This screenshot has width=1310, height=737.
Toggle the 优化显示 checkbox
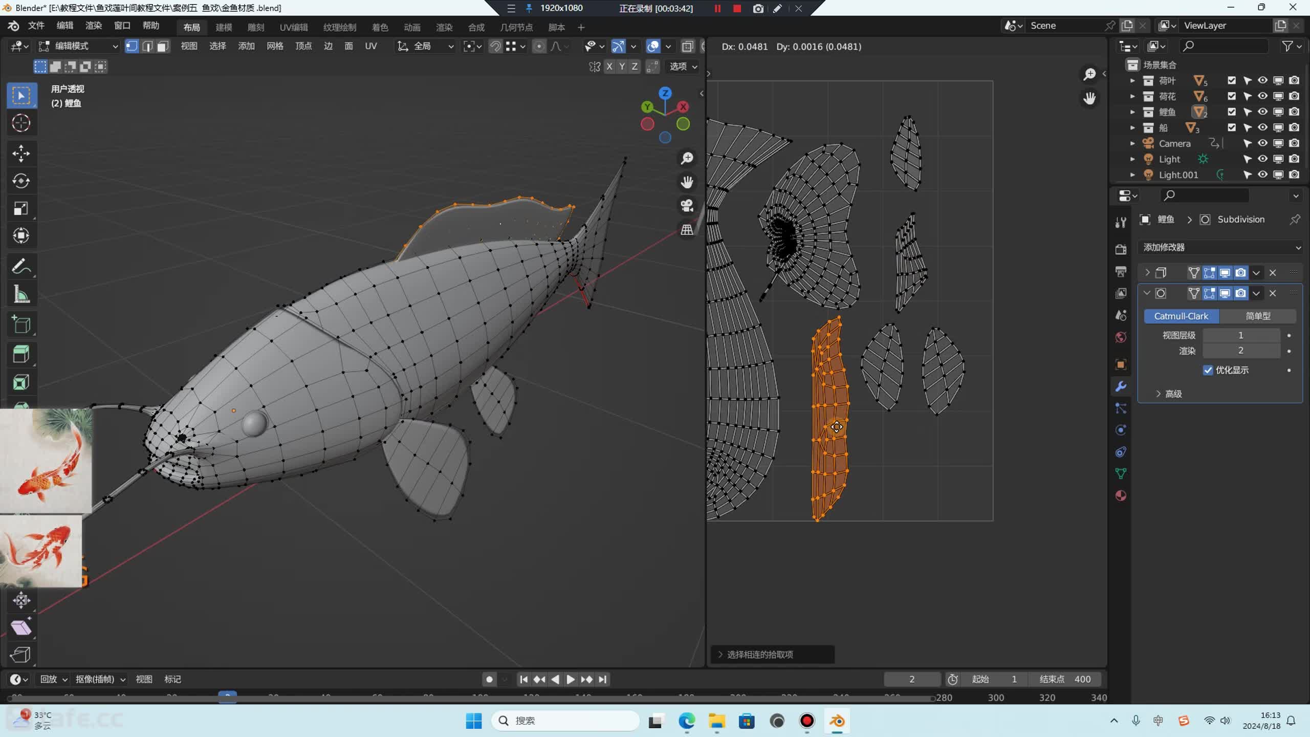click(1208, 370)
